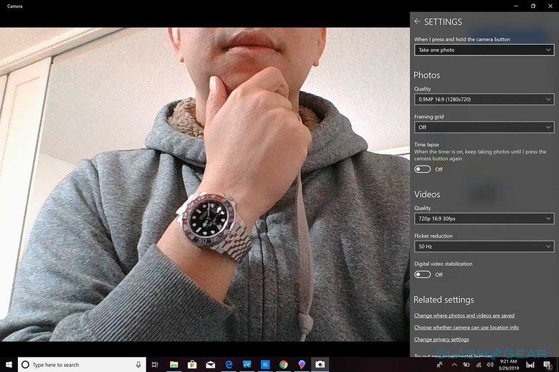Open the Videos quality dropdown 720p 16:9 30fps
The height and width of the screenshot is (372, 559).
coord(484,219)
